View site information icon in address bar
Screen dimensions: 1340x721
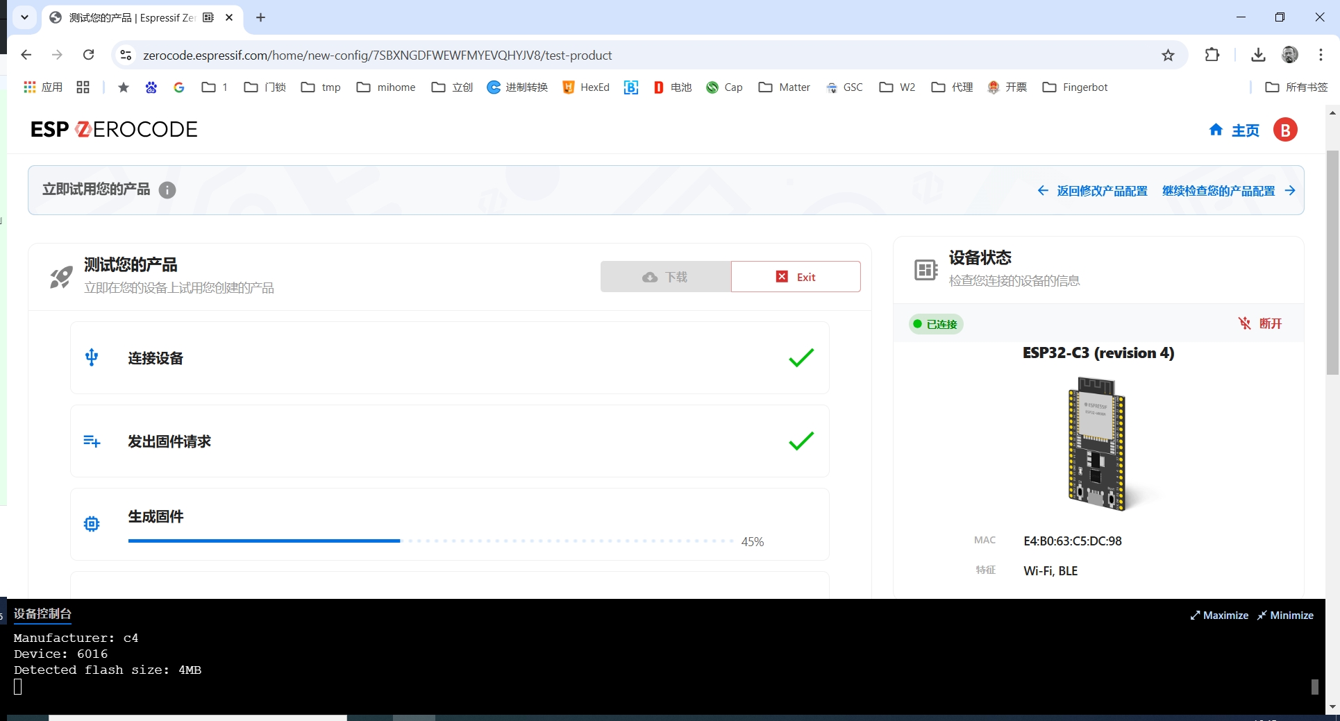(126, 55)
